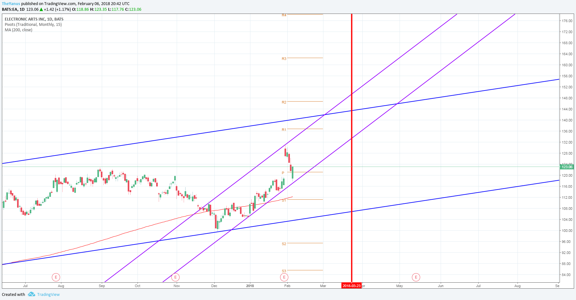Click the Dec label on time axis

(x=214, y=286)
